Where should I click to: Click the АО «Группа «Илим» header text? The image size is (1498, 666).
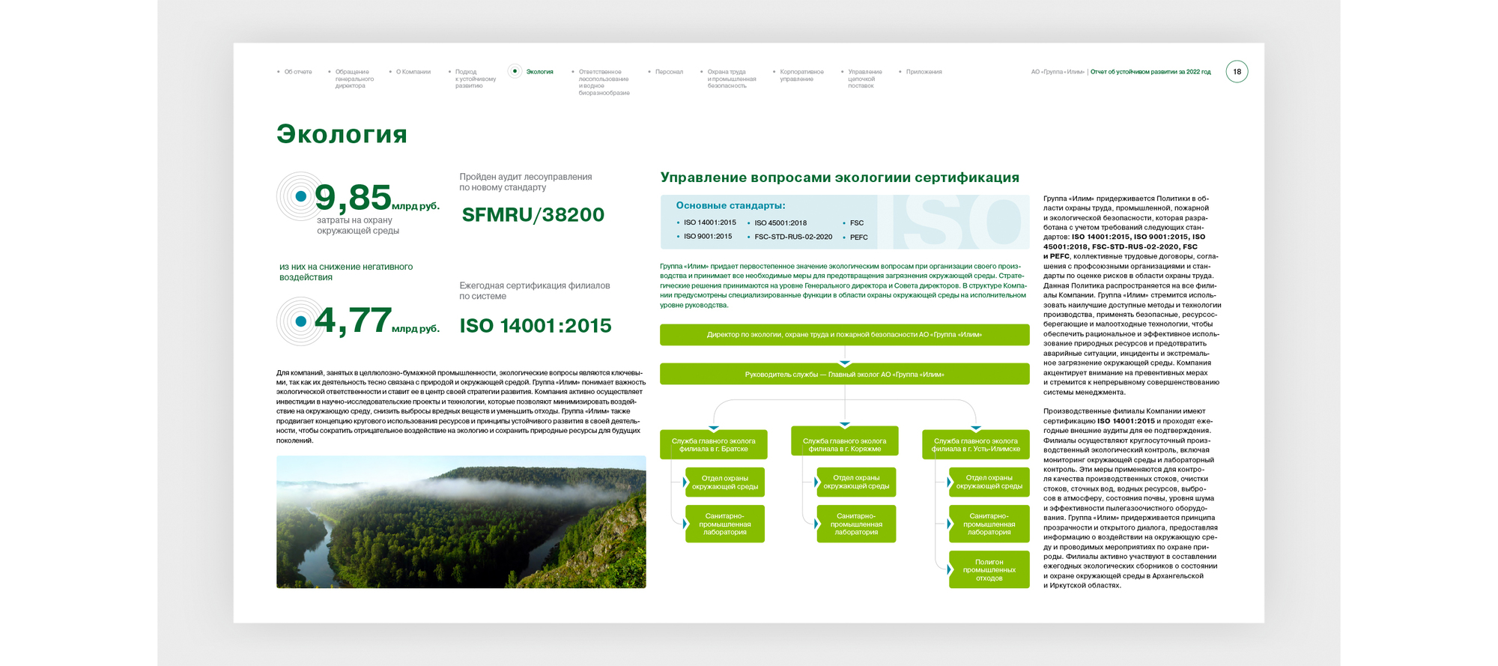[1058, 72]
